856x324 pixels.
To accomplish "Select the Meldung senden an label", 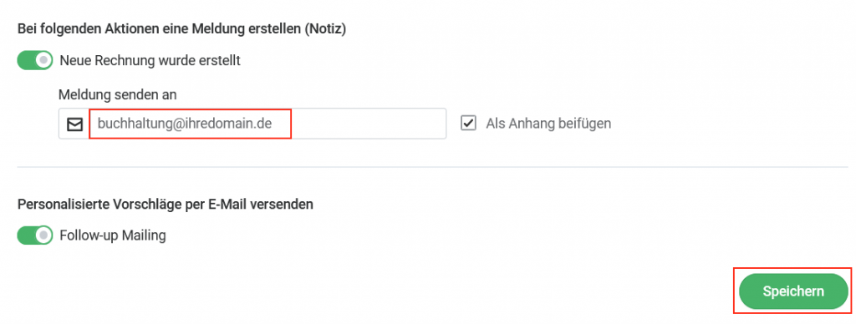I will (x=117, y=94).
